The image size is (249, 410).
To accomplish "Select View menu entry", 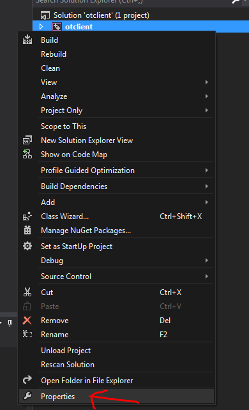I will click(x=117, y=82).
